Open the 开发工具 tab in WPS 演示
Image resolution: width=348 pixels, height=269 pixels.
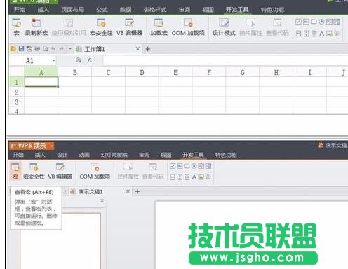(x=193, y=155)
